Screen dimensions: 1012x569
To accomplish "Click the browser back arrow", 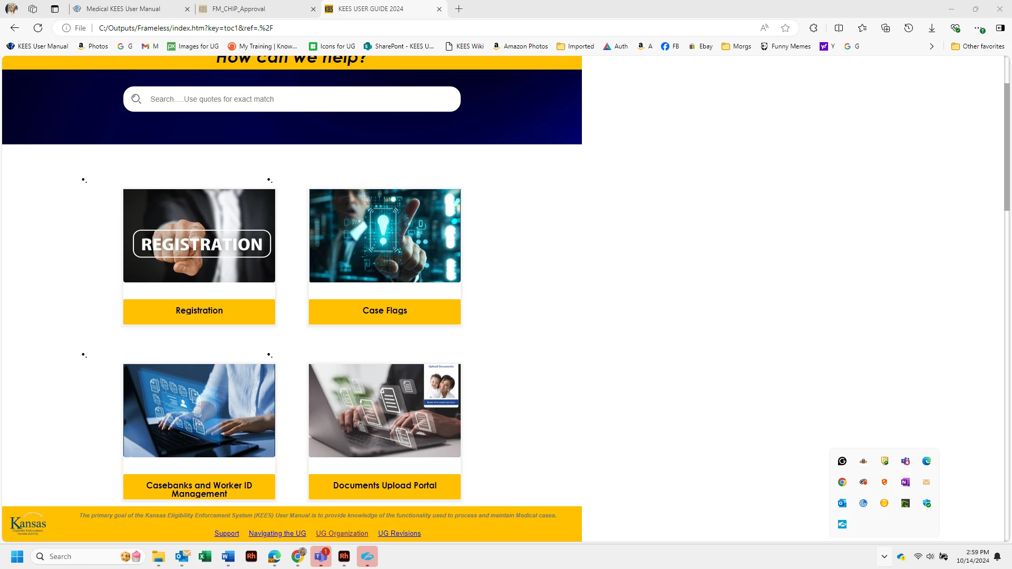I will (x=15, y=28).
